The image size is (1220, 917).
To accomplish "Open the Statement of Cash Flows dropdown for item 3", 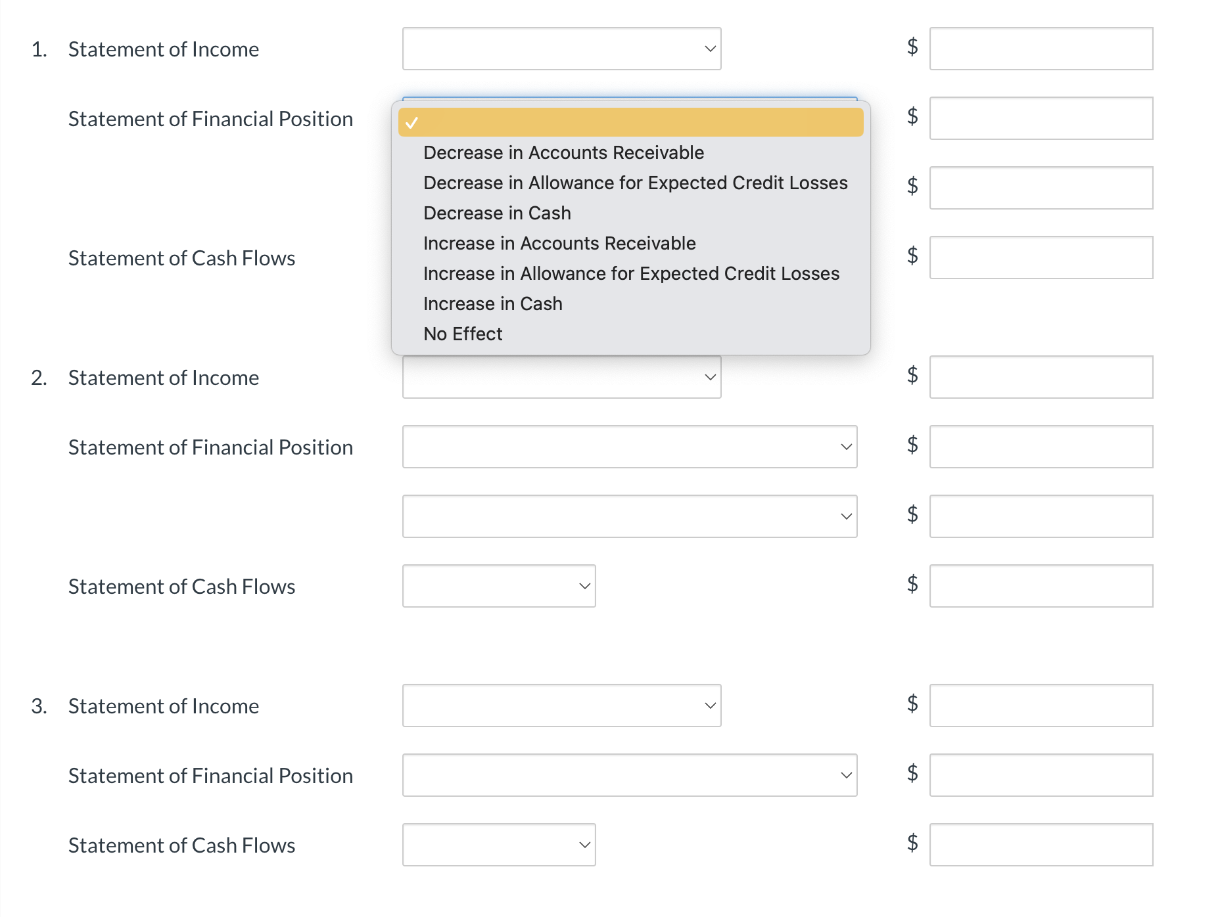I will [x=498, y=844].
